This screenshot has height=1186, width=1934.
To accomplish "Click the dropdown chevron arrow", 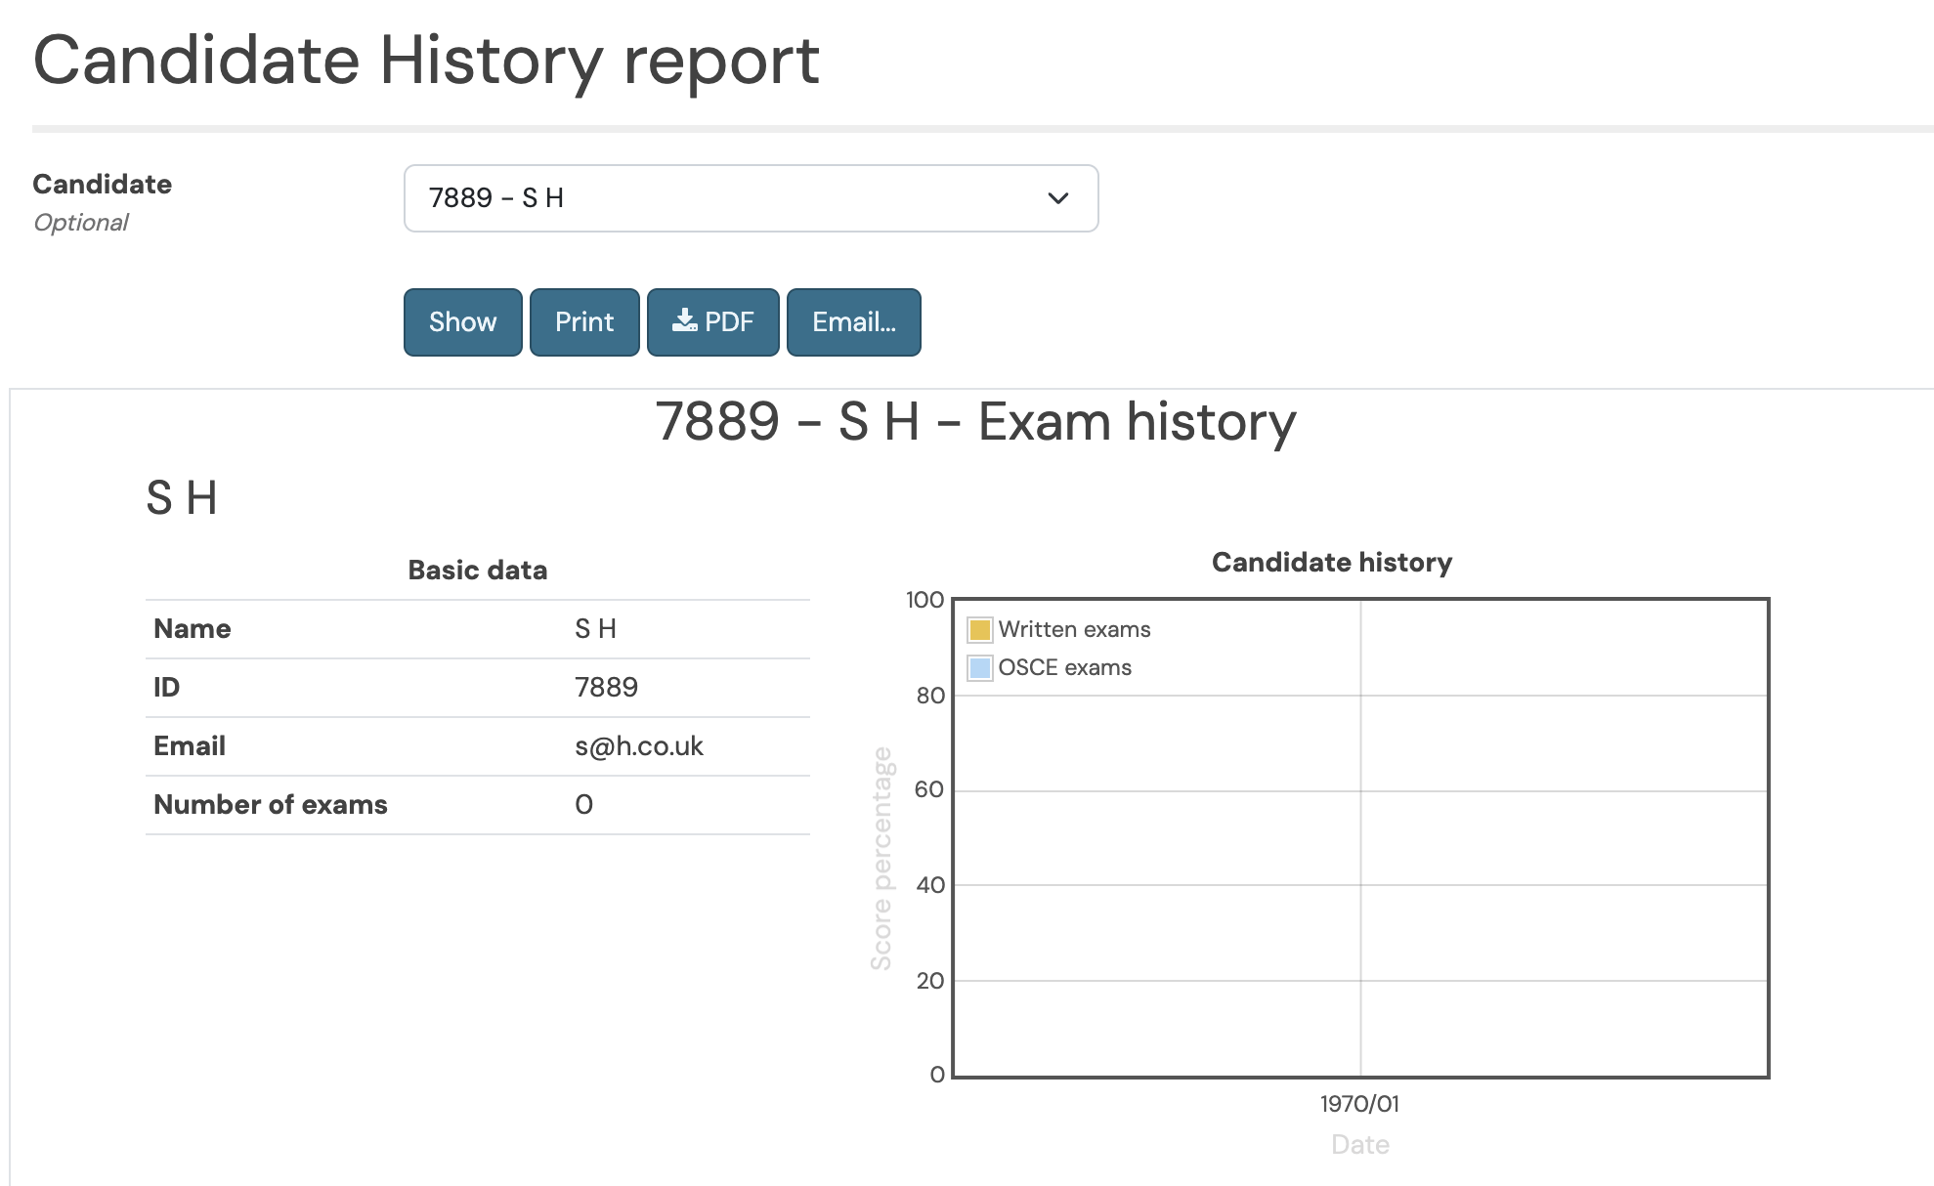I will [1057, 198].
